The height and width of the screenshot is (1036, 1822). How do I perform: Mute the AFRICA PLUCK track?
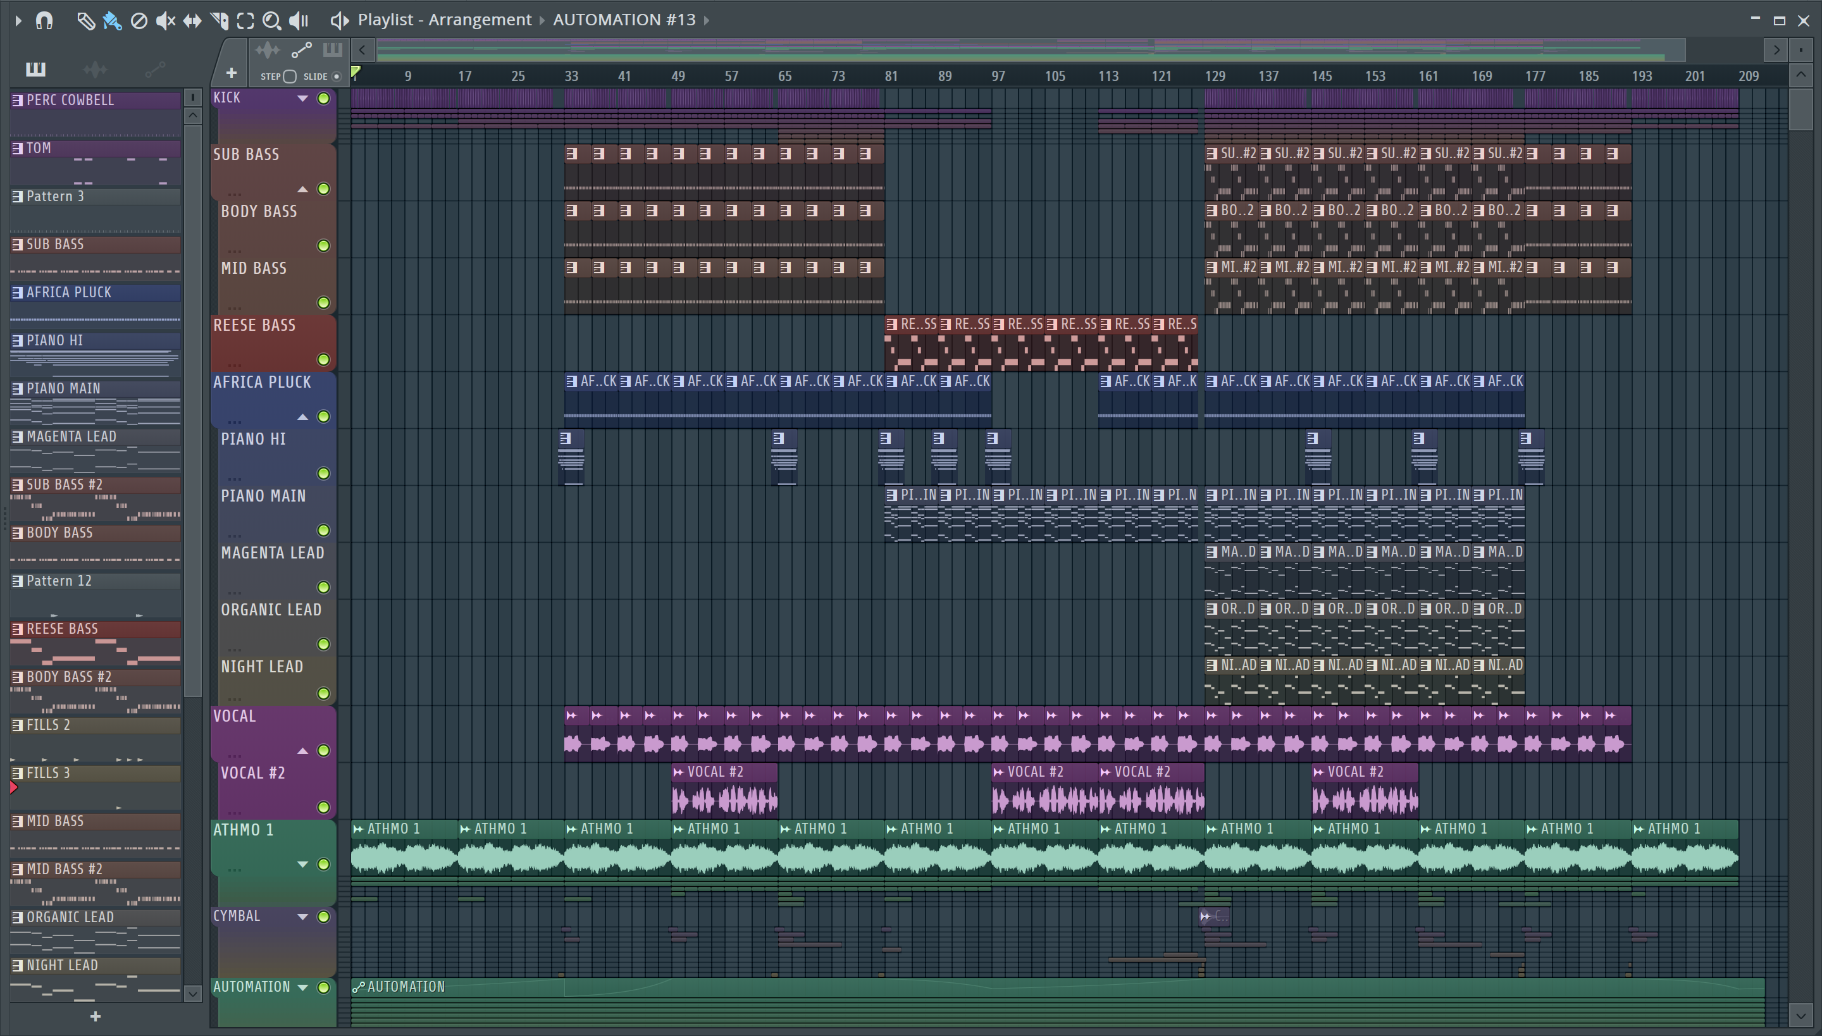pyautogui.click(x=324, y=416)
